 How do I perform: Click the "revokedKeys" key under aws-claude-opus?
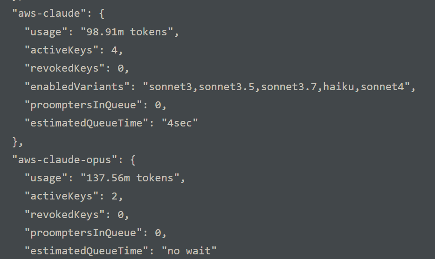pos(64,215)
